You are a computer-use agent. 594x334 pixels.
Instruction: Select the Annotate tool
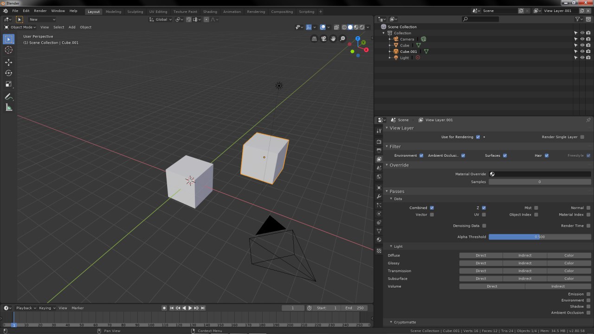(x=8, y=97)
